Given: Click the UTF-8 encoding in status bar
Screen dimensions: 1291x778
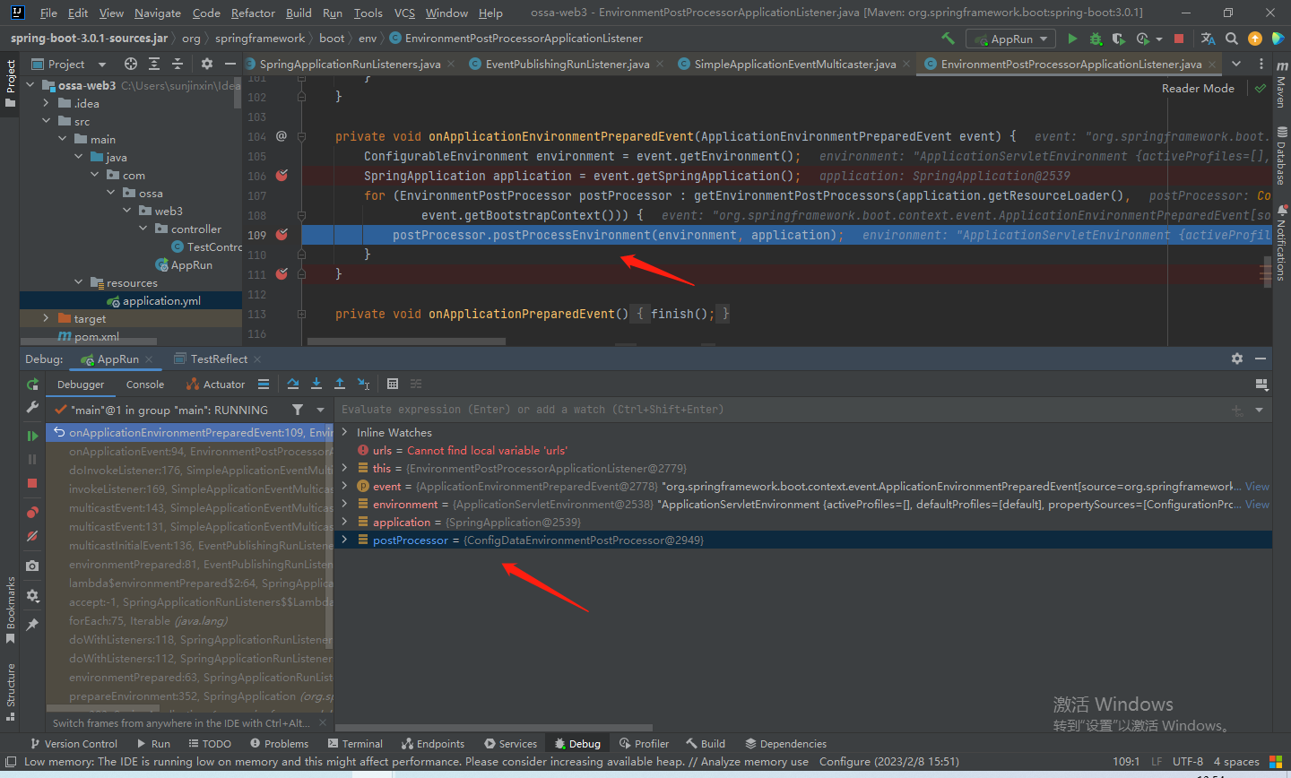Looking at the screenshot, I should [x=1187, y=762].
